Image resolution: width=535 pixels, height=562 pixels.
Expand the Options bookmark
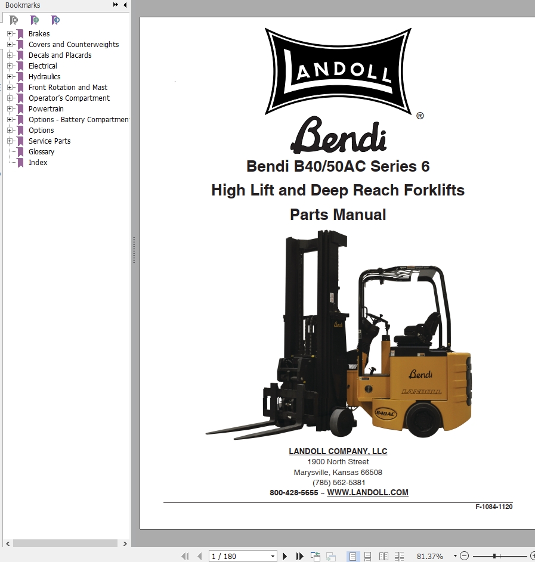coord(10,131)
